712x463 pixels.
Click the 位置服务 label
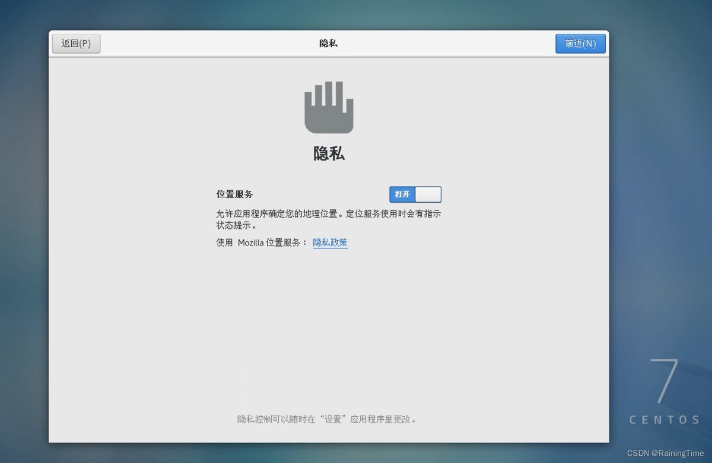[234, 194]
